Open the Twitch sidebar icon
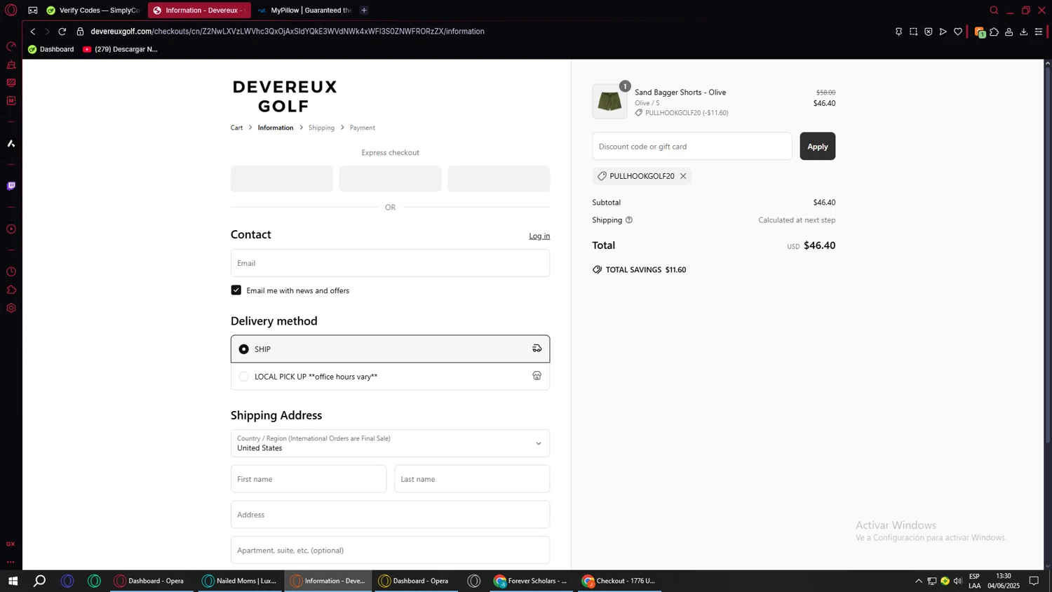Image resolution: width=1052 pixels, height=592 pixels. (x=11, y=186)
